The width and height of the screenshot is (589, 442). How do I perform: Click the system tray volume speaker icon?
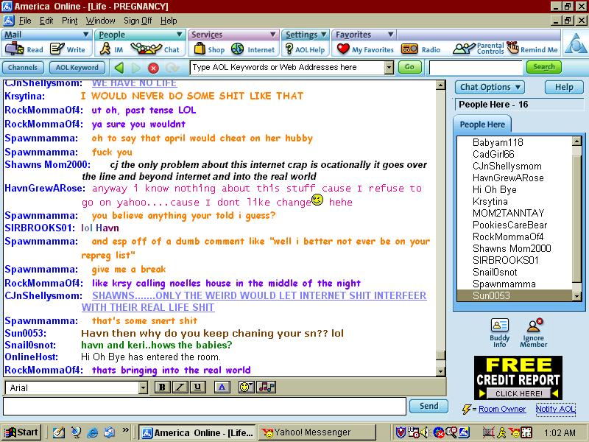point(425,432)
